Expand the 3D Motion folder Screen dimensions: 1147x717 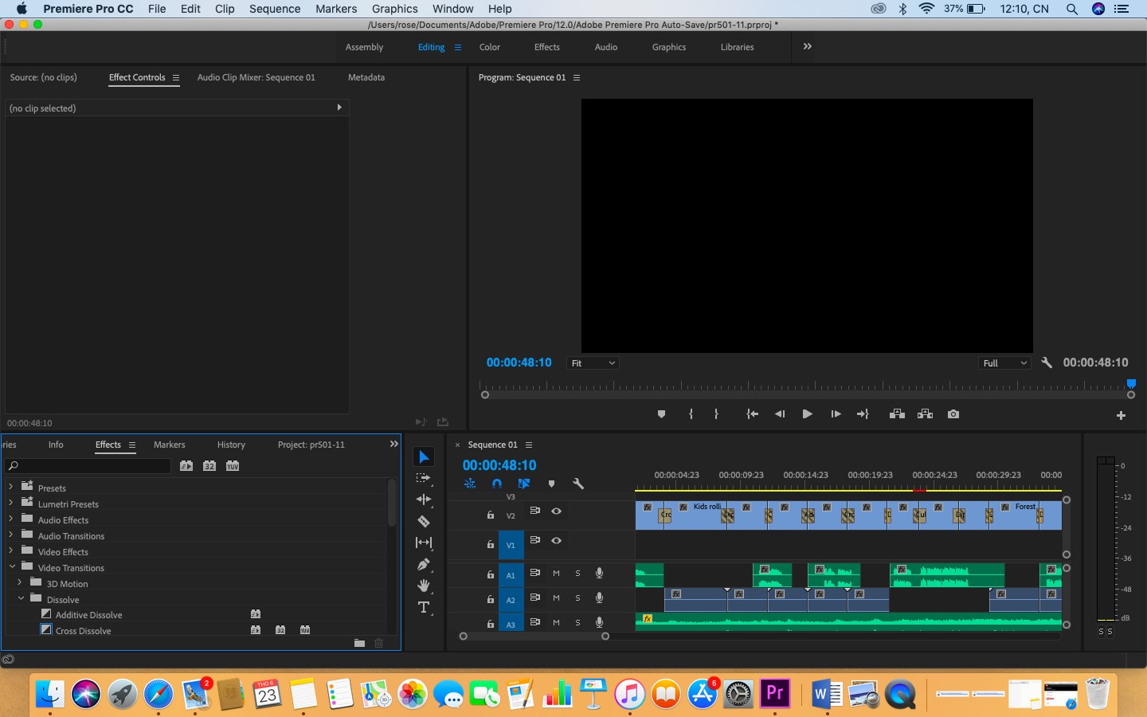coord(19,582)
